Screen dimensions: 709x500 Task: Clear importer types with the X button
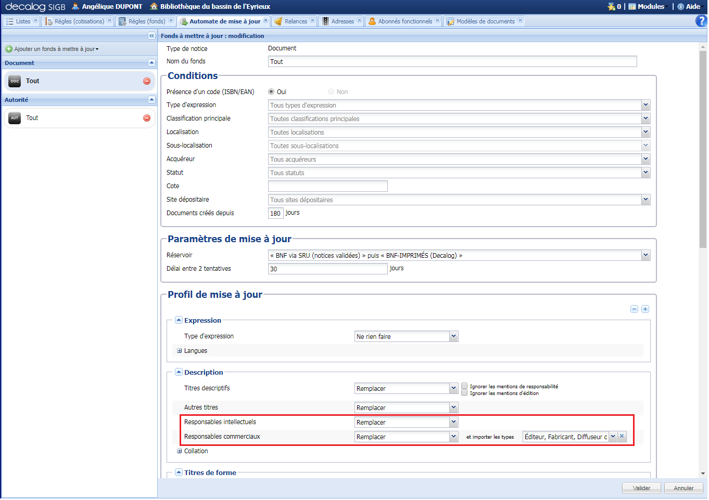click(622, 437)
